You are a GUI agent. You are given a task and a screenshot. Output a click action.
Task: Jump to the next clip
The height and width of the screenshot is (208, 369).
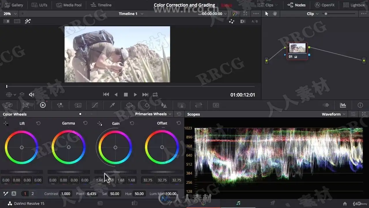145,94
